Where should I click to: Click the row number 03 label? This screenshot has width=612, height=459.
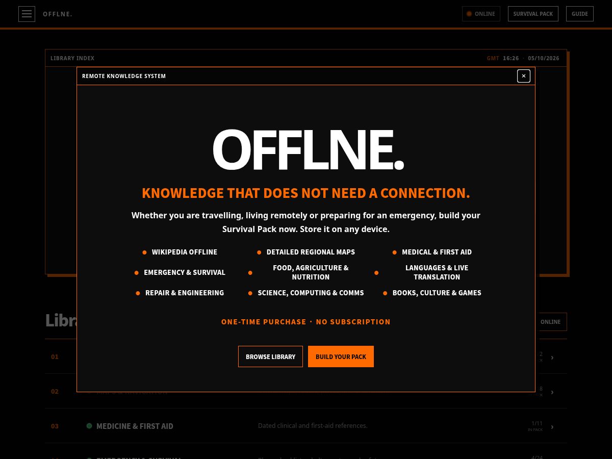tap(55, 426)
